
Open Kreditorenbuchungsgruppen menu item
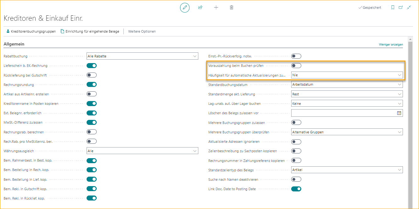tap(32, 31)
